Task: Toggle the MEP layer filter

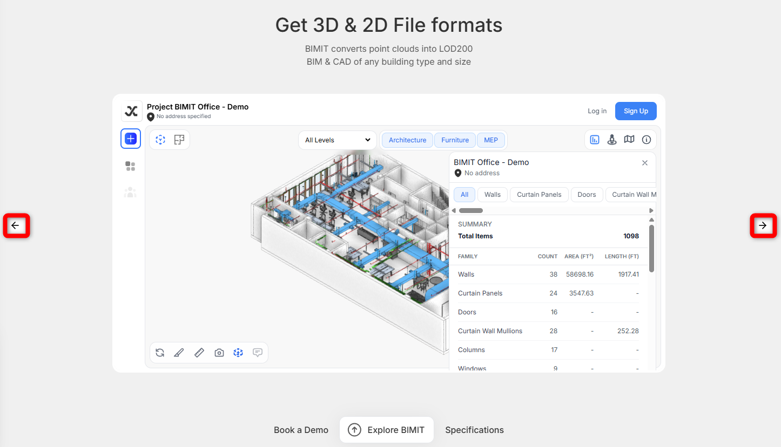Action: point(491,140)
